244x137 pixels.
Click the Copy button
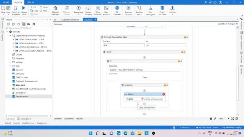coord(34,11)
